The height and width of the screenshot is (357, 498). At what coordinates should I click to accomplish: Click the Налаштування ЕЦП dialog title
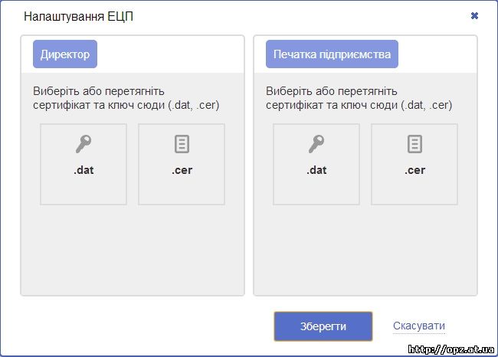(78, 16)
